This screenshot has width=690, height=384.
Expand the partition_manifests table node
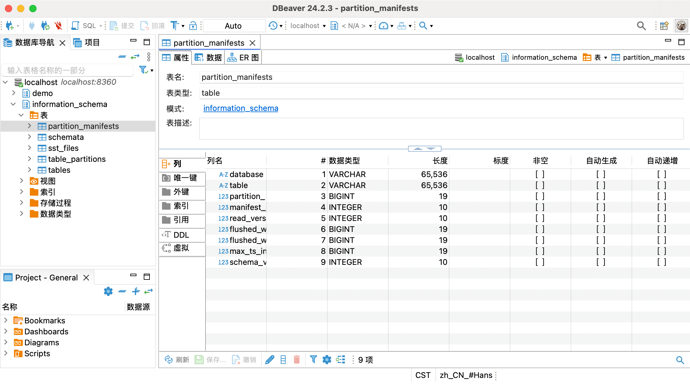tap(29, 126)
